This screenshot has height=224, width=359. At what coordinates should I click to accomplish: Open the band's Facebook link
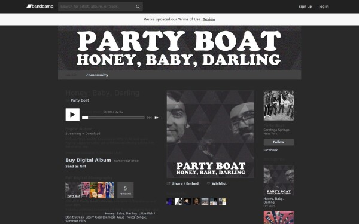point(270,150)
